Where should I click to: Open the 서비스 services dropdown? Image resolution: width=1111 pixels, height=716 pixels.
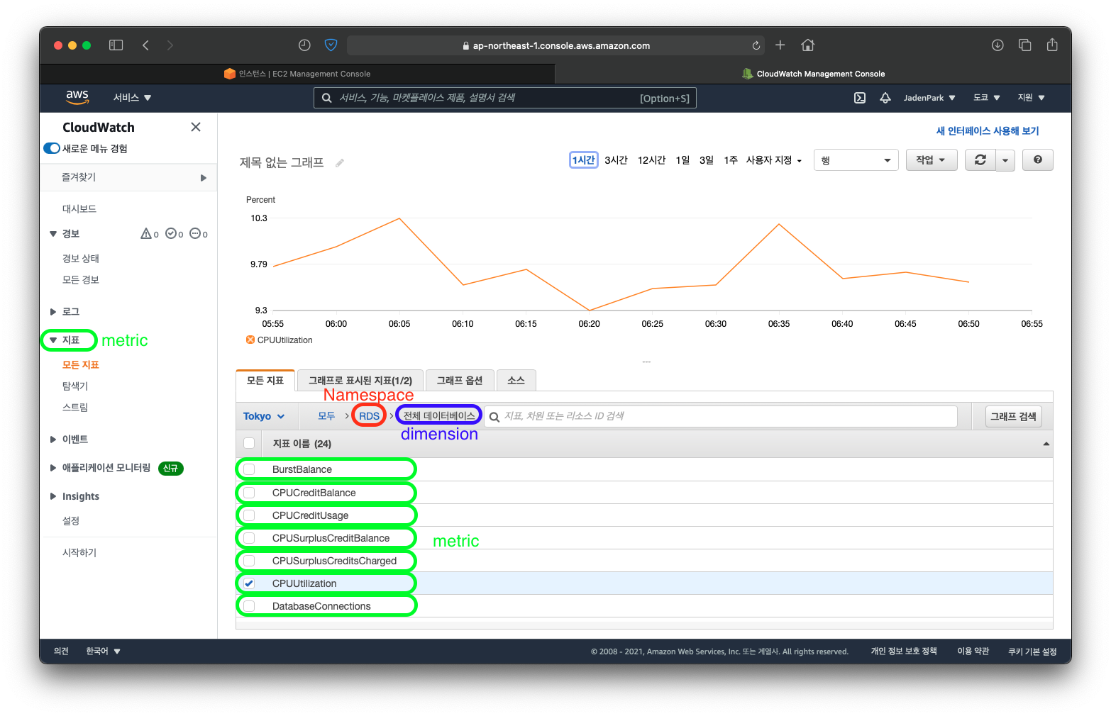pyautogui.click(x=133, y=98)
